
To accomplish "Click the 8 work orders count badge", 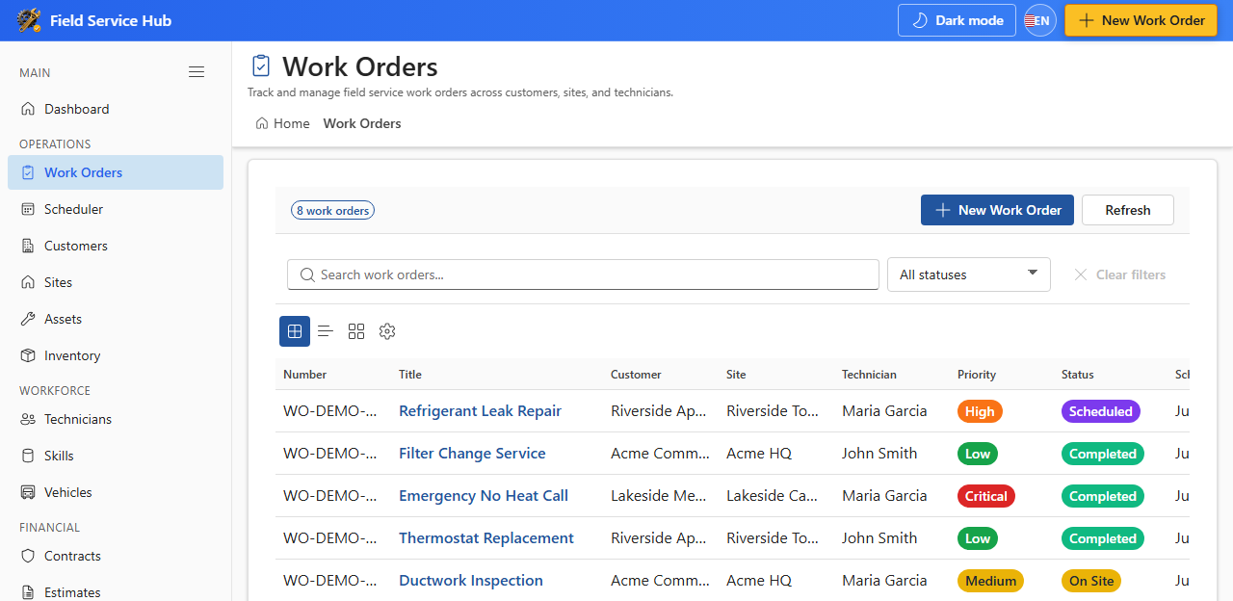I will [x=332, y=210].
